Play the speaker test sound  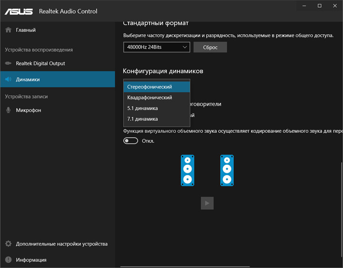tap(207, 203)
